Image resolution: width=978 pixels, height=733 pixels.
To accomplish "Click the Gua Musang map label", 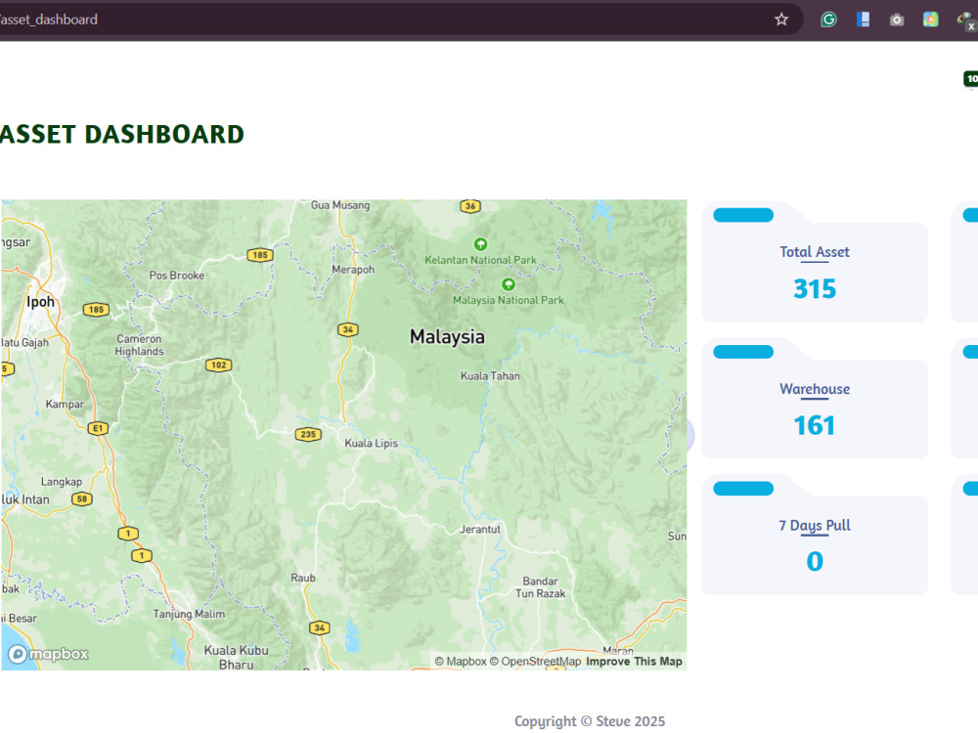I will coord(340,205).
